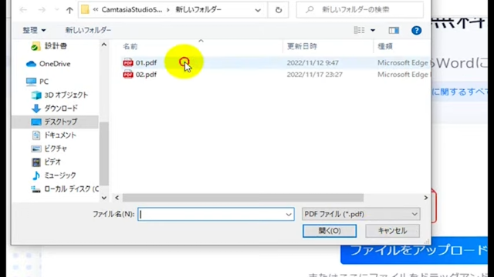Navigate up one folder level
494x277 pixels.
pyautogui.click(x=69, y=10)
